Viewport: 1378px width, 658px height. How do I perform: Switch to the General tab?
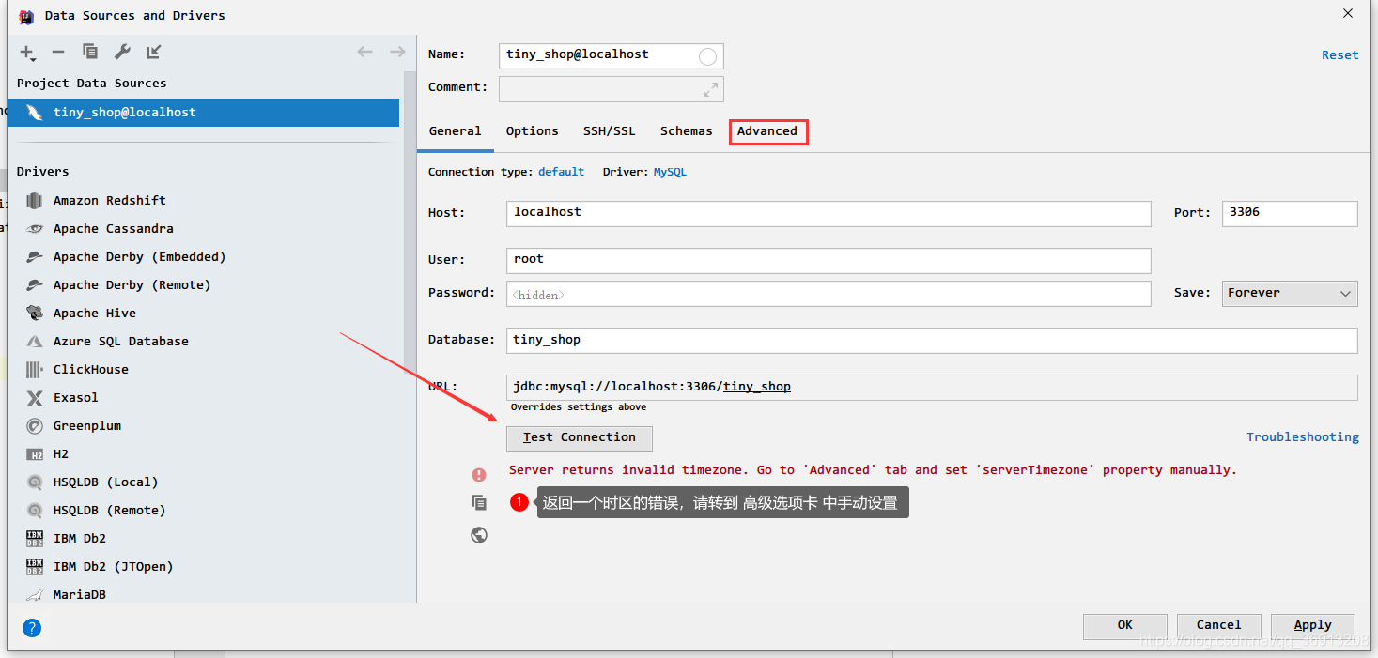coord(456,131)
